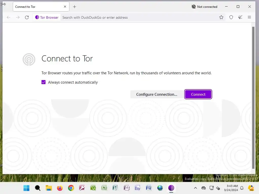Image resolution: width=259 pixels, height=194 pixels.
Task: Open a new tab with plus button
Action: pos(75,7)
